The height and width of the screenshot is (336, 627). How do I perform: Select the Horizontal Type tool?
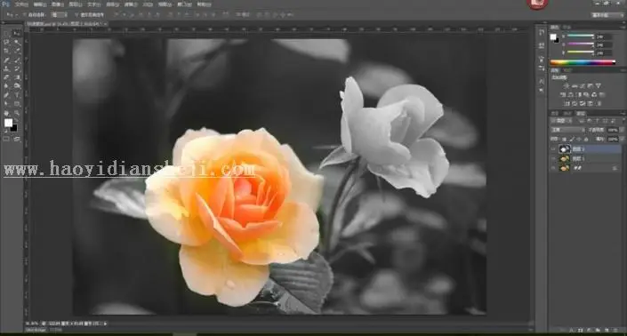pos(17,95)
